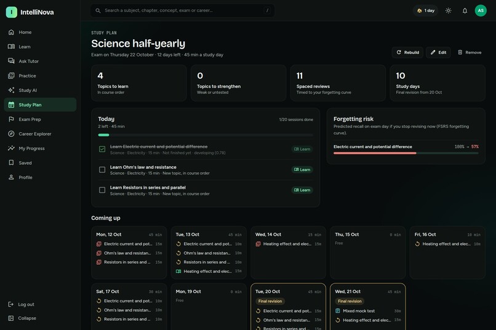Go to Home in the sidebar
This screenshot has height=330, width=496.
[40, 32]
